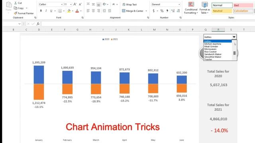Open Copy options arrow
255x143 pixels.
[x=27, y=8]
